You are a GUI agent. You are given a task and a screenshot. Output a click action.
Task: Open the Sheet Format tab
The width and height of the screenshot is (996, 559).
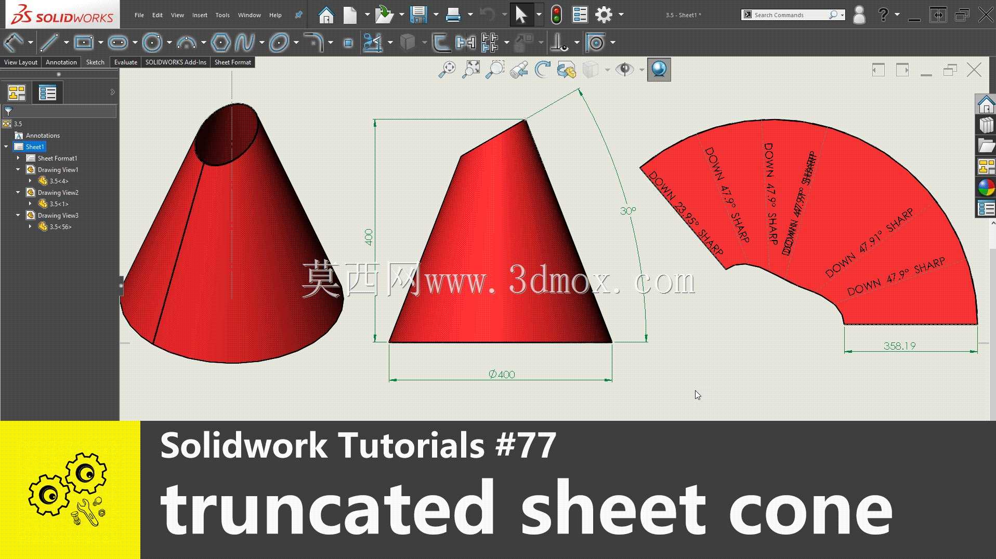coord(233,62)
